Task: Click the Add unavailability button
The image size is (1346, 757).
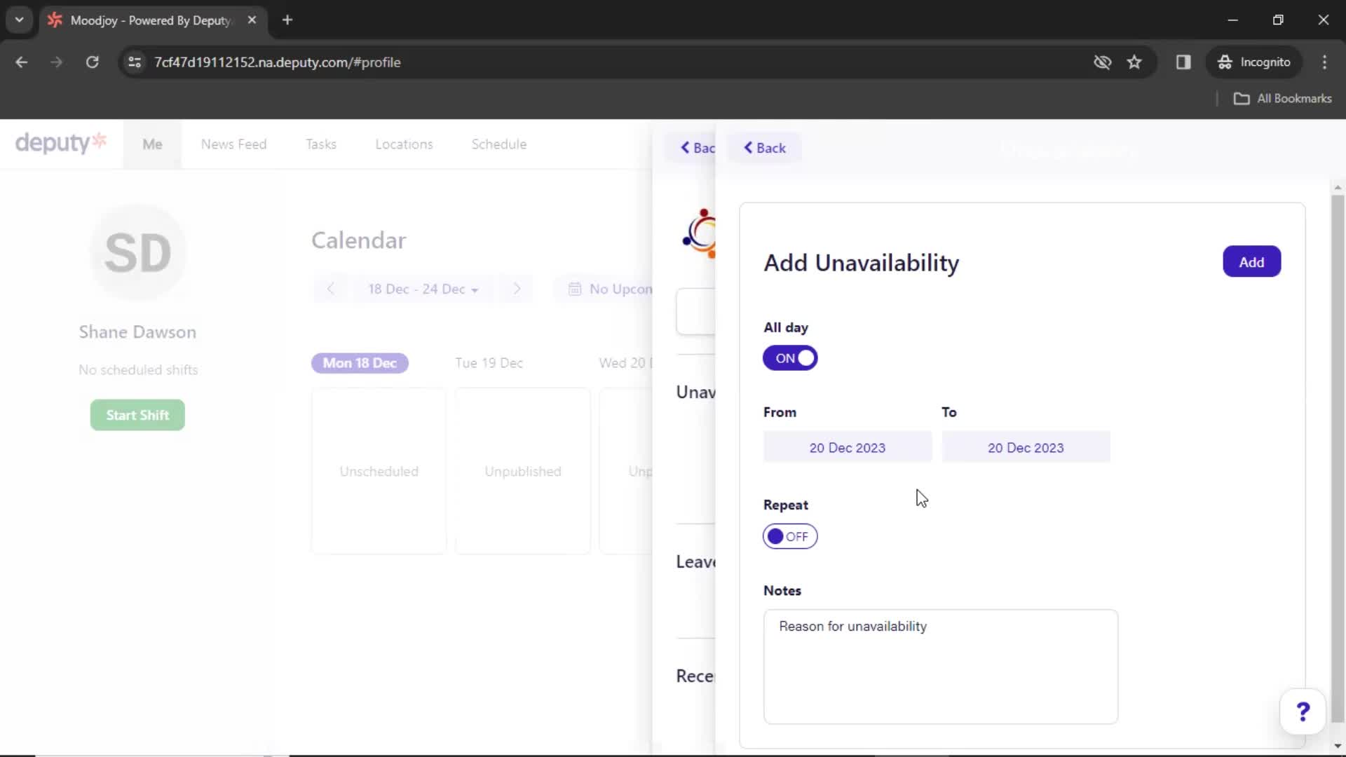Action: [1251, 263]
